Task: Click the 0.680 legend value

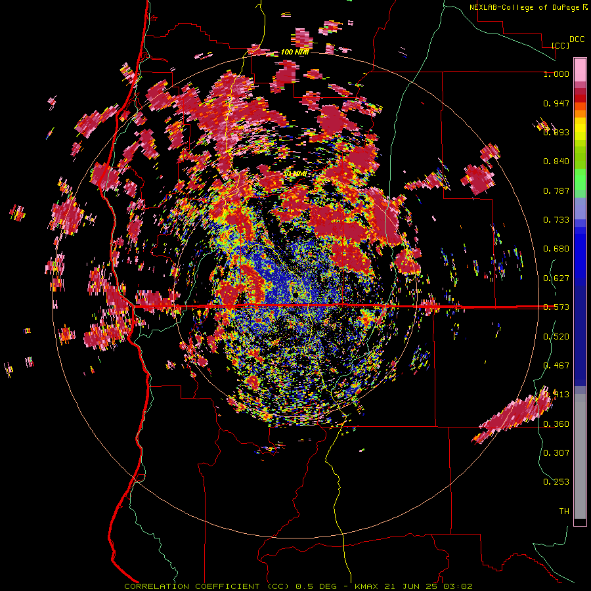Action: pos(556,249)
